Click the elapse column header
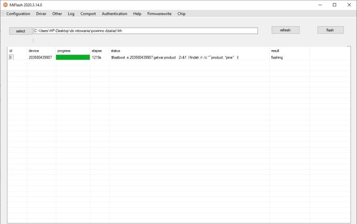Image resolution: width=357 pixels, height=224 pixels. click(96, 51)
